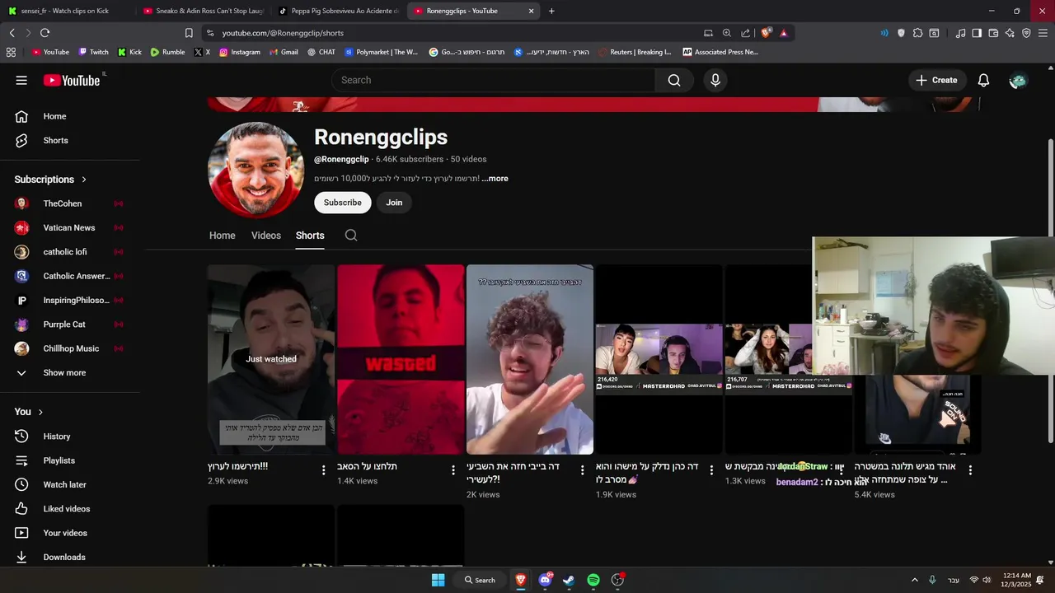The height and width of the screenshot is (593, 1055).
Task: Open options menu for תלחצו על הסאב short
Action: pos(453,470)
